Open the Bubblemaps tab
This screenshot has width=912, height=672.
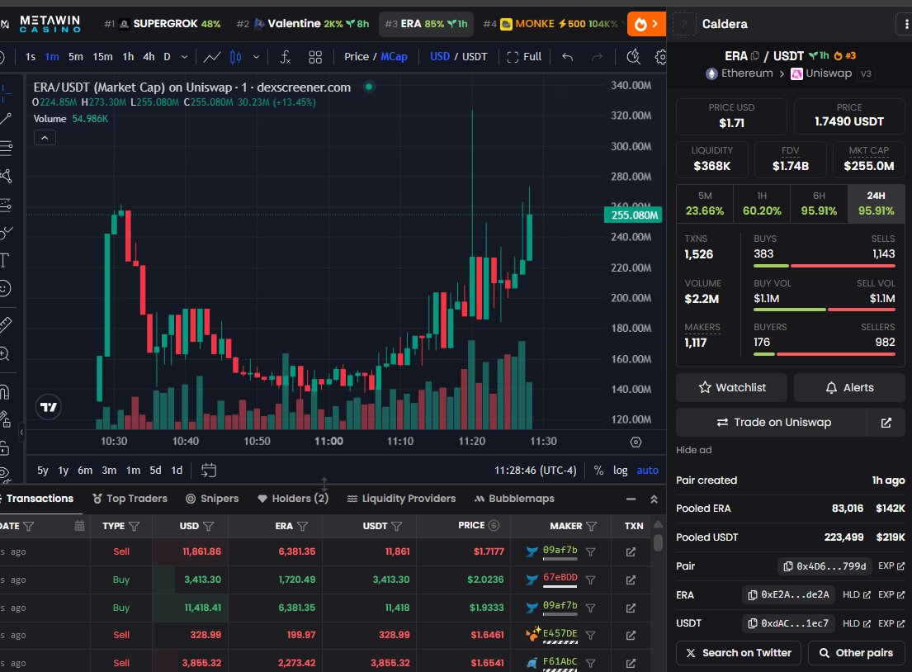pos(514,499)
